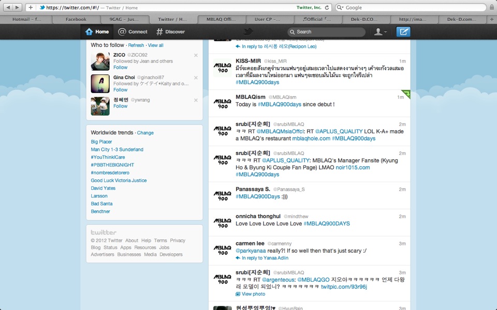Open the #YouThinkICare trend
The height and width of the screenshot is (310, 497).
108,157
